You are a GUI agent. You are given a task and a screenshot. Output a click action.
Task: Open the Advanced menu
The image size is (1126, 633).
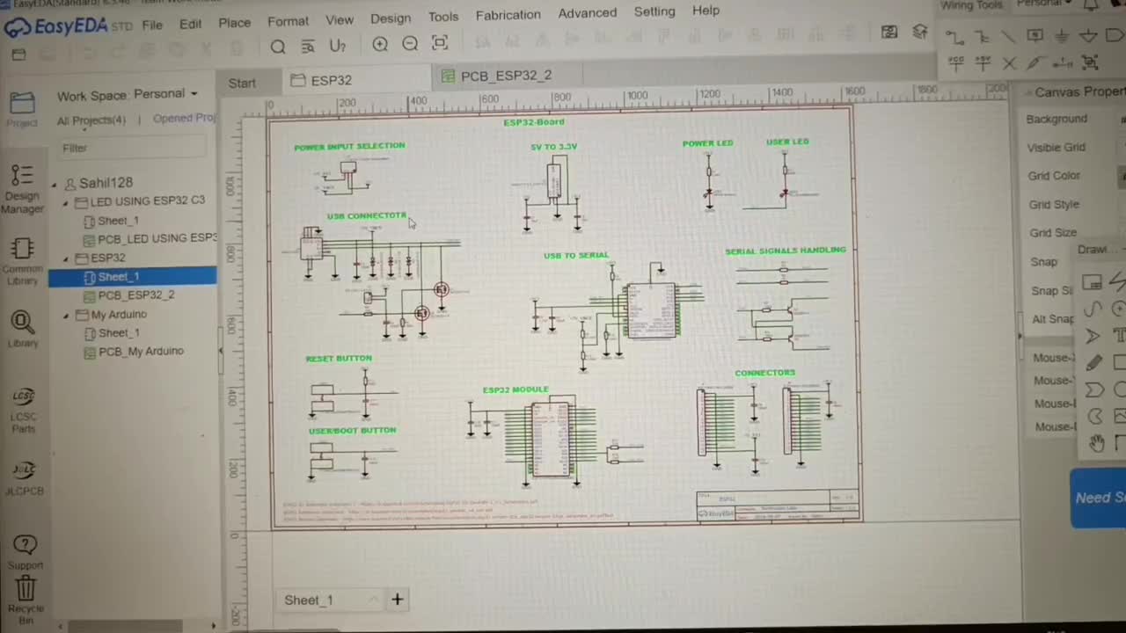[587, 13]
